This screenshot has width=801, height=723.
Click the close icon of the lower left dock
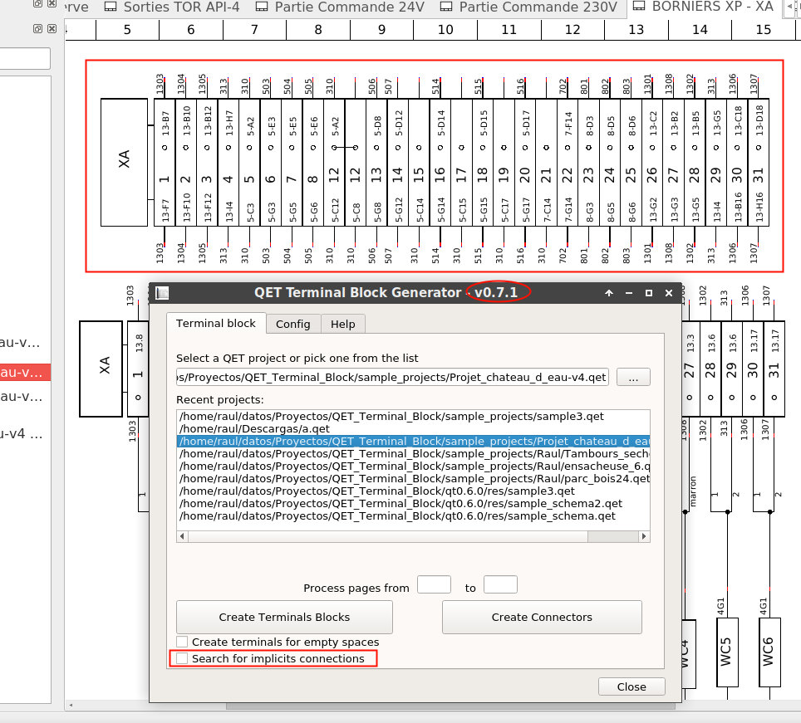[x=52, y=28]
